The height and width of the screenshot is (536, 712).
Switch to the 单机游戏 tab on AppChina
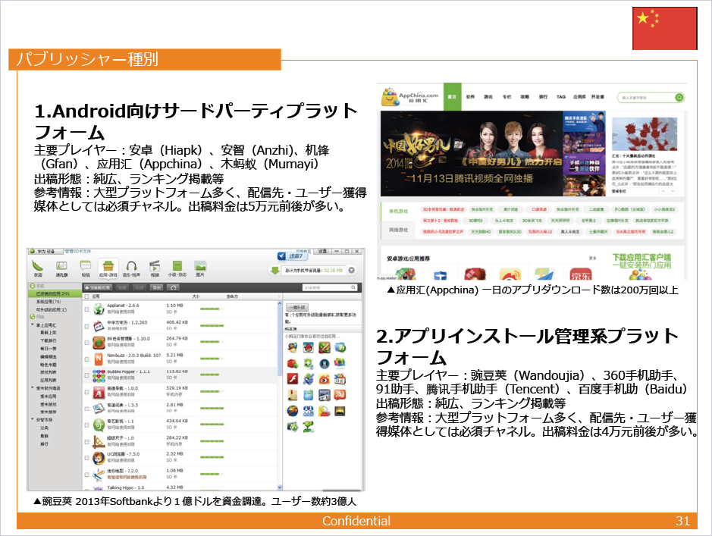(x=398, y=211)
